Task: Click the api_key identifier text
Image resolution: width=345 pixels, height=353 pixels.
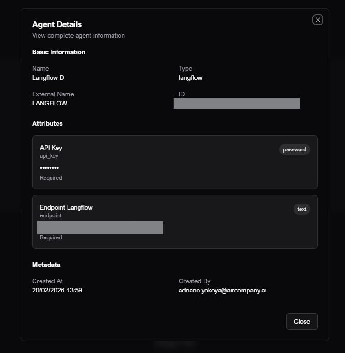Action: (x=49, y=156)
